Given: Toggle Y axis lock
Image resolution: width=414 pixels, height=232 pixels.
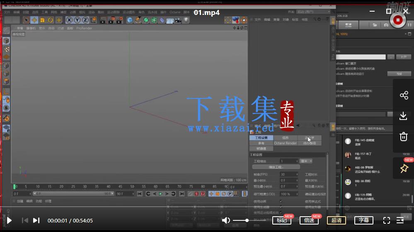Looking at the screenshot, I should [77, 20].
